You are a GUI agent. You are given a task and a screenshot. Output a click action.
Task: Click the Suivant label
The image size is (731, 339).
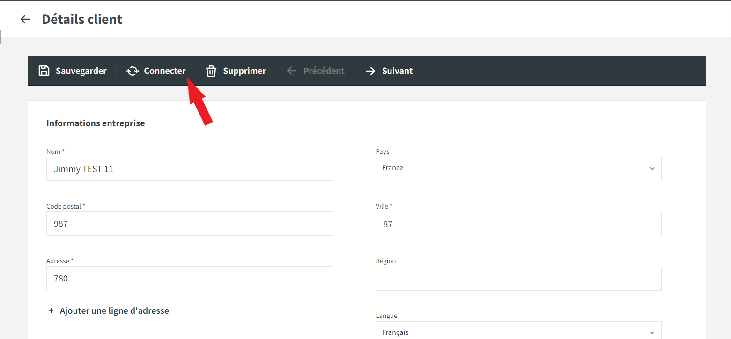click(397, 71)
